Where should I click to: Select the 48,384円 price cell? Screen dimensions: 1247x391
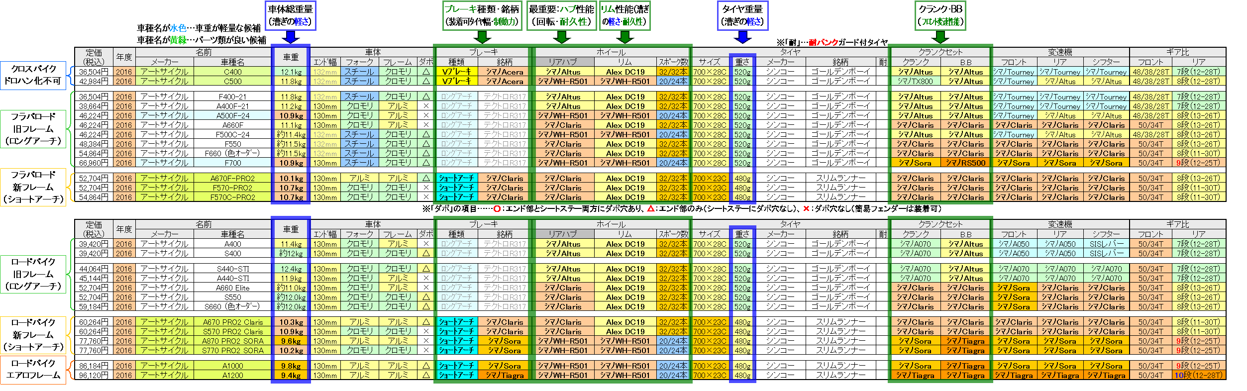tap(94, 144)
